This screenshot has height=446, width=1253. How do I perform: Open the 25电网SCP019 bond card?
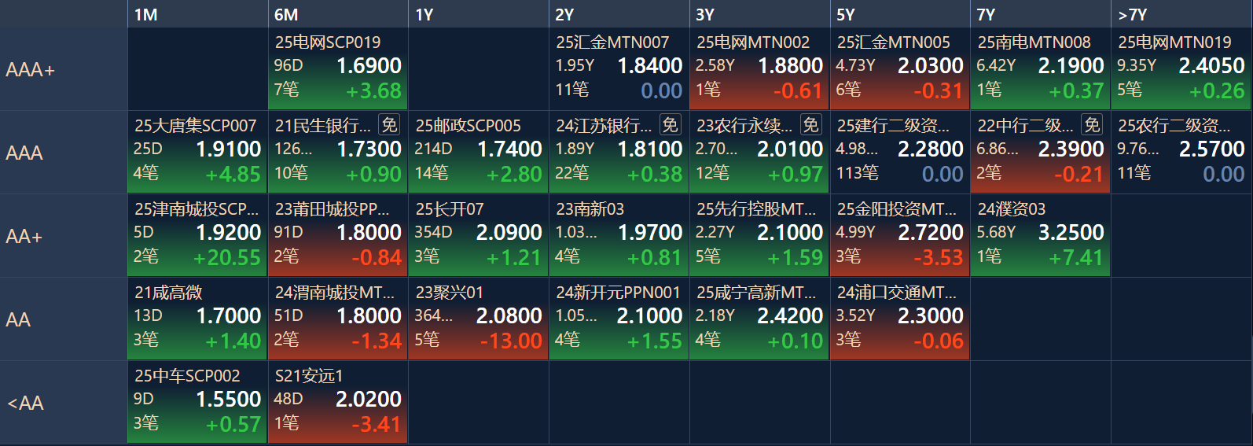338,68
